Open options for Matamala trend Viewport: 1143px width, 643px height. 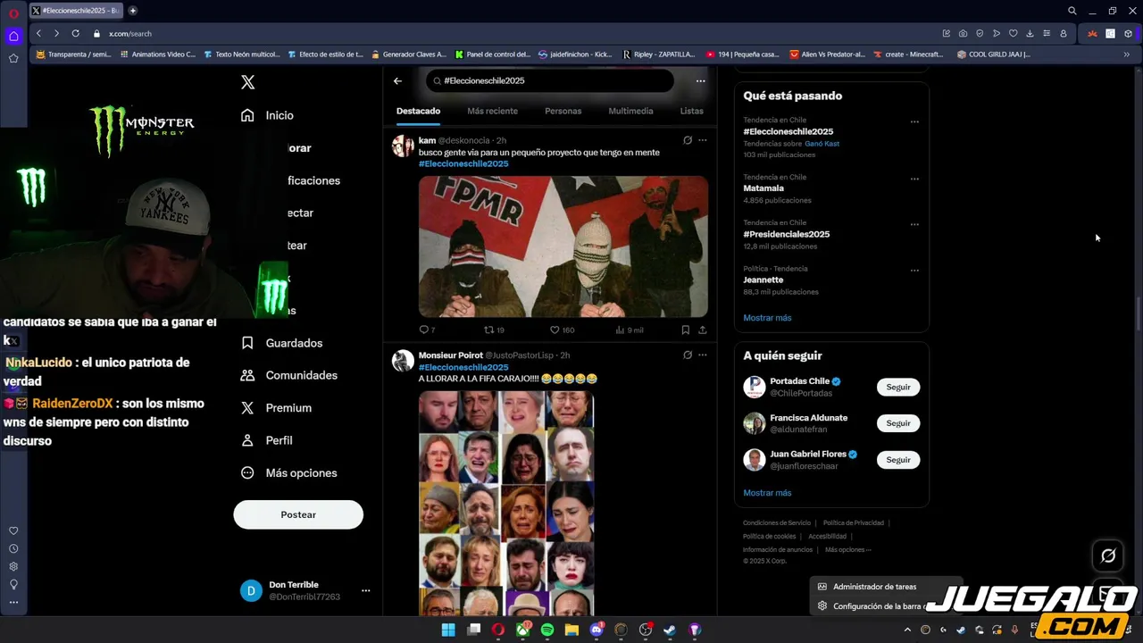click(x=914, y=179)
